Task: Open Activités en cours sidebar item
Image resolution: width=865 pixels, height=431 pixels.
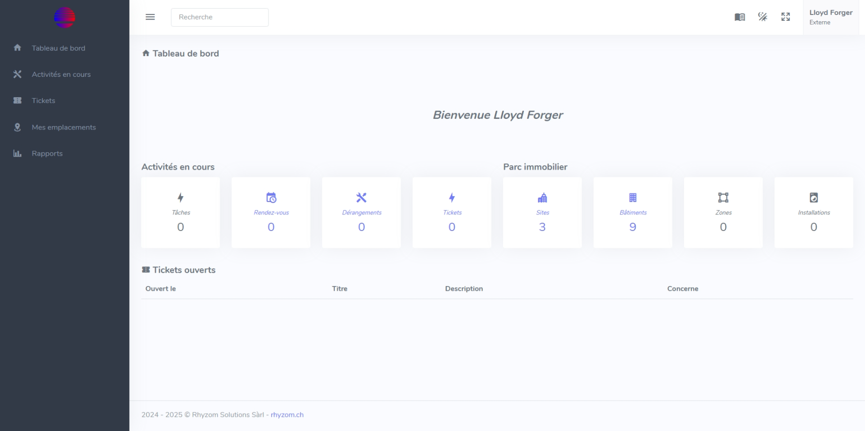Action: coord(61,74)
